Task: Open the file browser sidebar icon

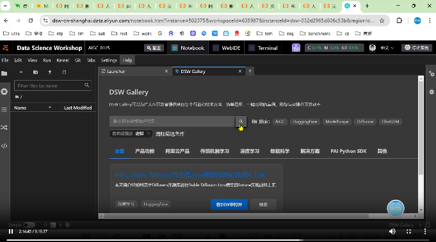Action: [4, 74]
